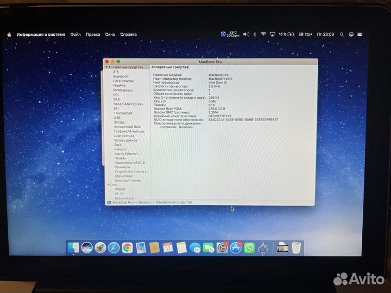Open Notification Center list icon
The image size is (391, 293).
[x=360, y=34]
